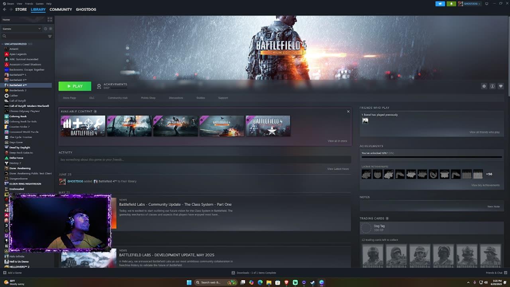Open the Guides tab
The height and width of the screenshot is (287, 510).
tap(201, 98)
